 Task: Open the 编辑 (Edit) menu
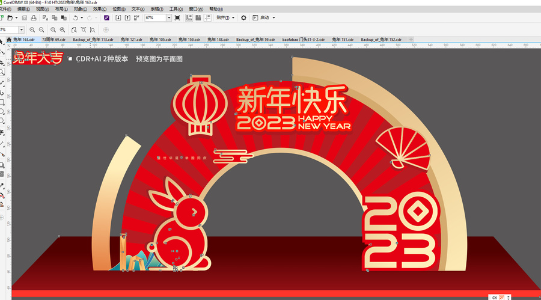(x=23, y=9)
